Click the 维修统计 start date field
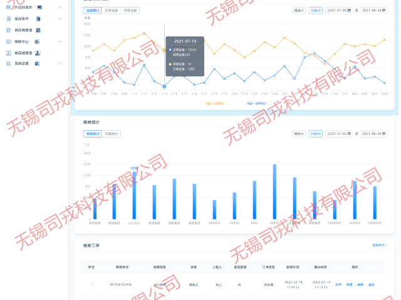Screen dimensions: 401x300 click(339, 133)
